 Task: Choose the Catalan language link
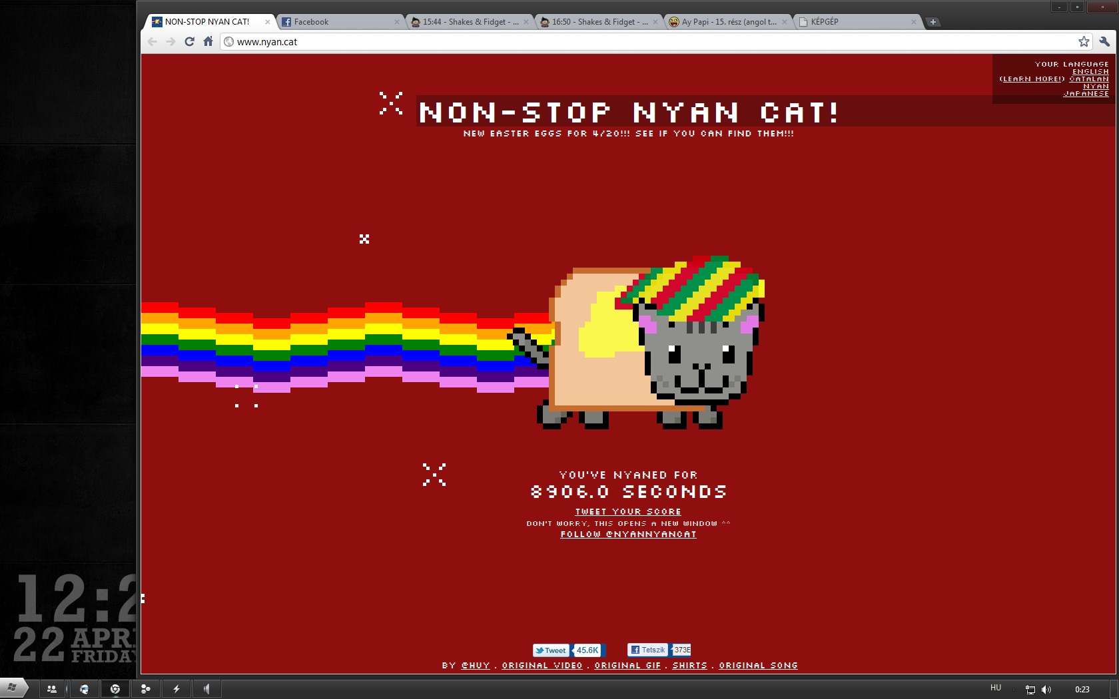click(1089, 79)
